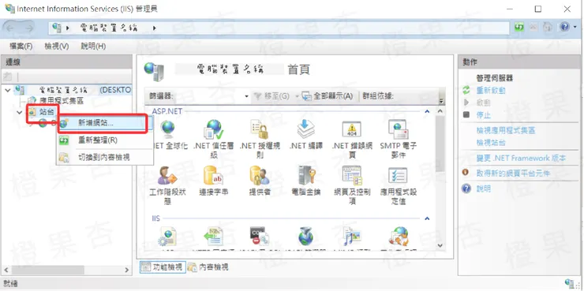Open the .NET 信任層級 feature icon
Screen dimensions: 584x291
(213, 129)
